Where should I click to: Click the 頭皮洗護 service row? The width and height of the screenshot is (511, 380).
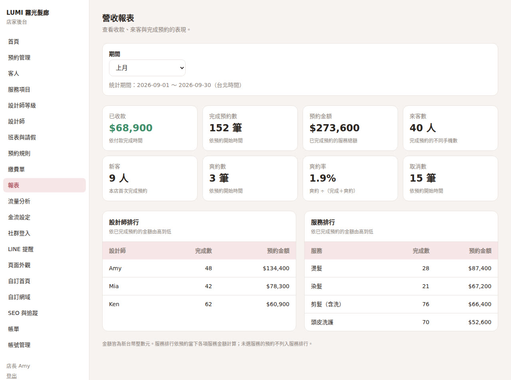401,322
